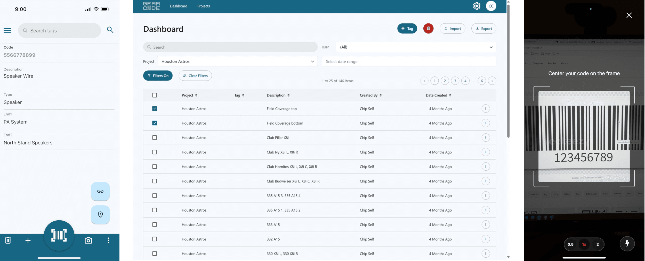The width and height of the screenshot is (645, 261).
Task: Click the add Tag button
Action: [407, 28]
